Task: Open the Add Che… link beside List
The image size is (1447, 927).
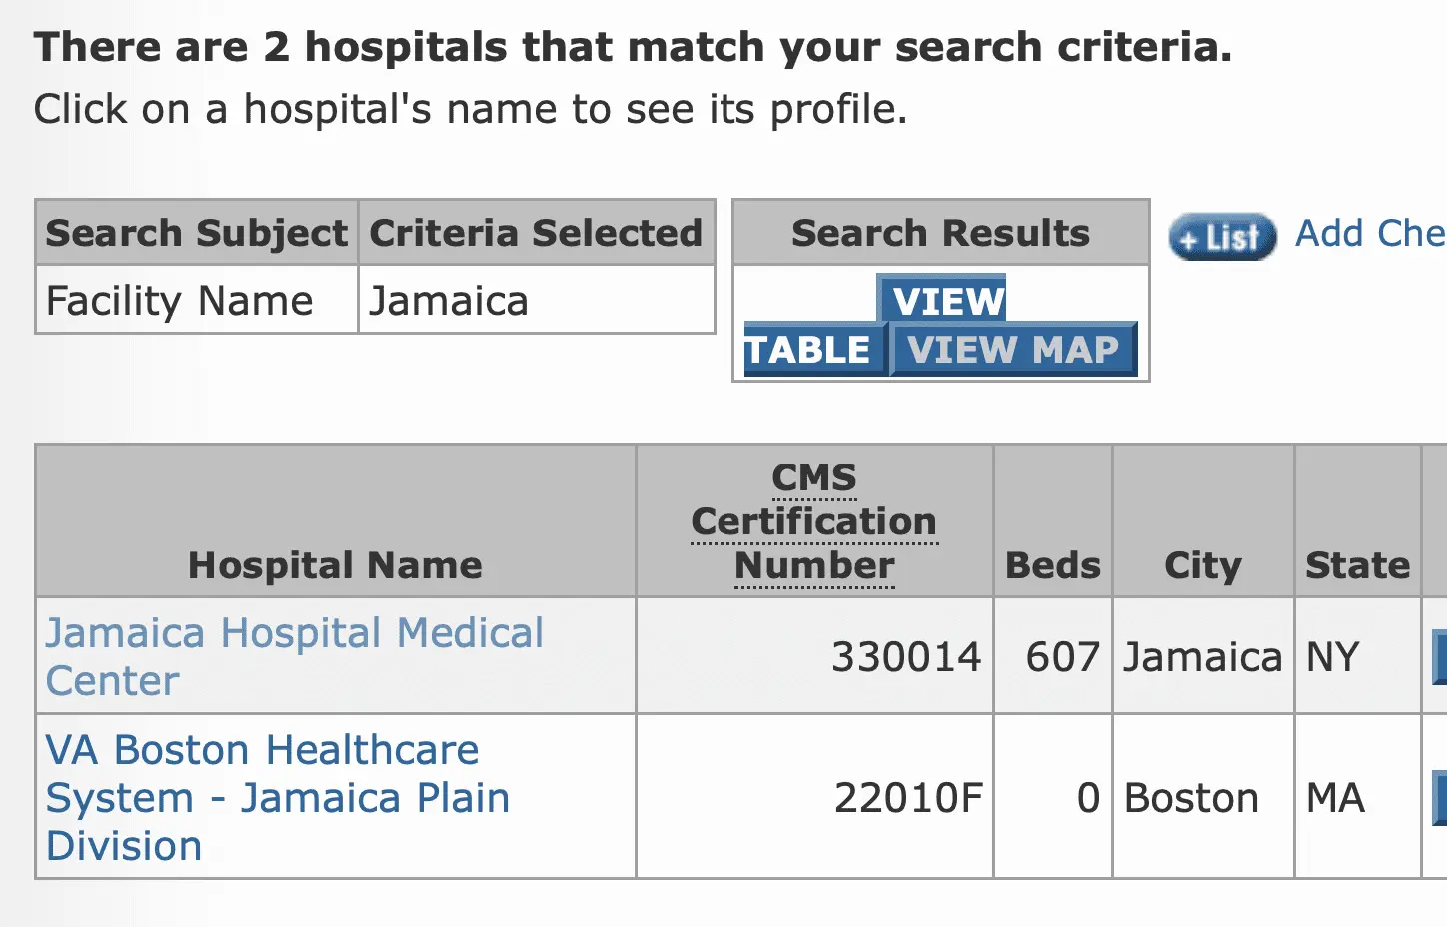Action: (1369, 234)
